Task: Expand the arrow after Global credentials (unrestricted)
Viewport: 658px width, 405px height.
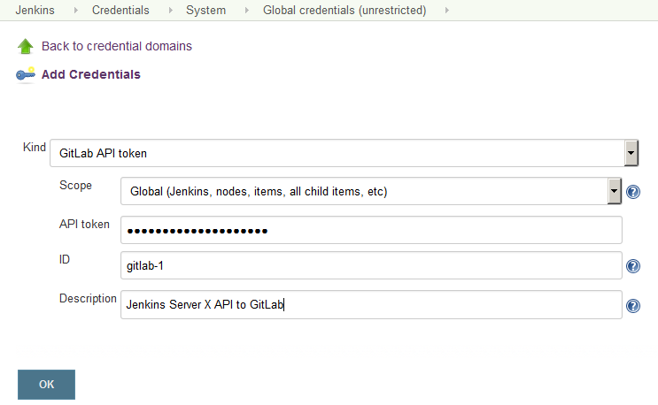Action: 447,10
